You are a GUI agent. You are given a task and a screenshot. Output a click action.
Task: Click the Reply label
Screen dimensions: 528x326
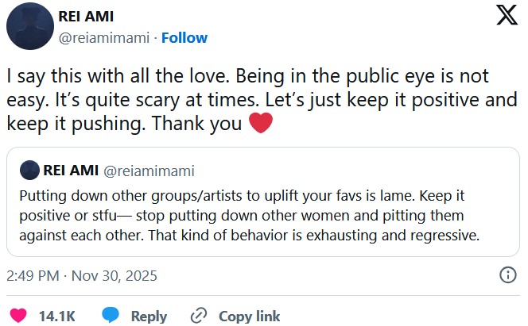pyautogui.click(x=149, y=316)
